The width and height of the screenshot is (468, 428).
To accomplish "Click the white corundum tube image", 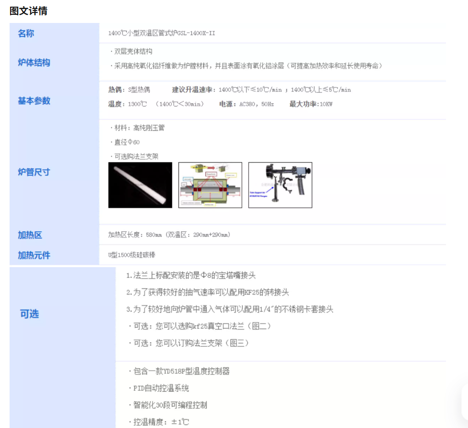I will pos(140,185).
